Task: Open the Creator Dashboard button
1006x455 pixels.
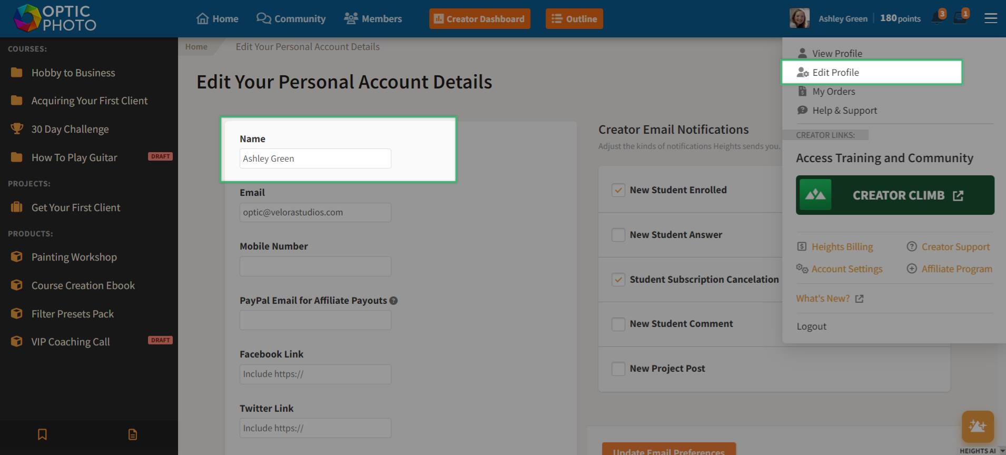Action: click(x=480, y=19)
